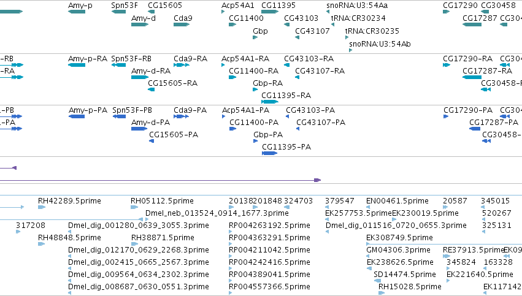The width and height of the screenshot is (522, 296).
Task: Click the CG15605-PA protein label
Action: click(x=174, y=135)
